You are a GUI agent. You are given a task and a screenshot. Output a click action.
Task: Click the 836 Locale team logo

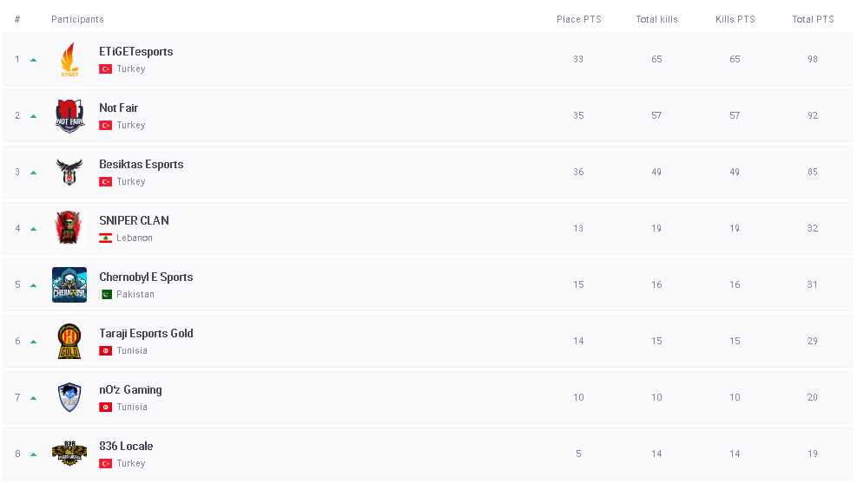point(69,454)
